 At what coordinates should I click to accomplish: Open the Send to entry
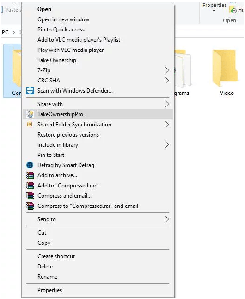(x=98, y=219)
